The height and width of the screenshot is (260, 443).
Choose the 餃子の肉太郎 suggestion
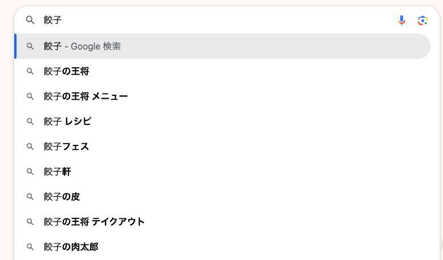point(222,247)
